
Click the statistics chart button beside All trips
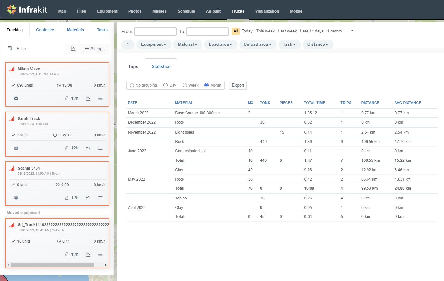point(73,49)
